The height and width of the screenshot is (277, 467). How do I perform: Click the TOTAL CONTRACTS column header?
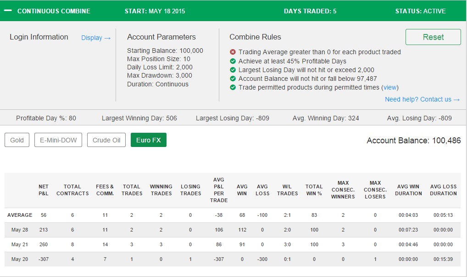[72, 190]
